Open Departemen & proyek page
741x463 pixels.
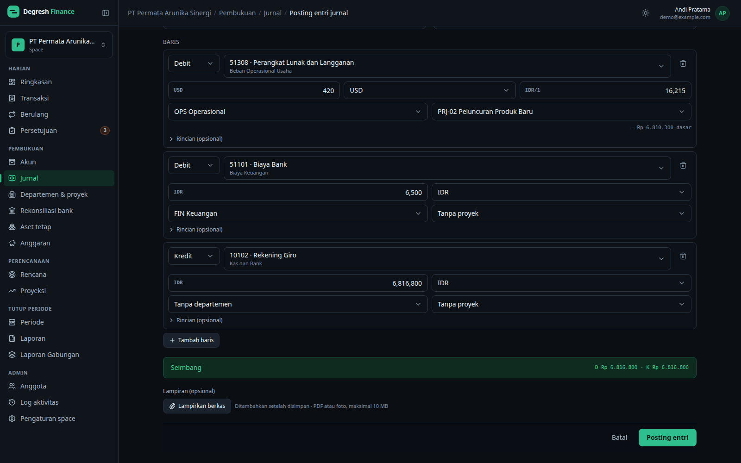(x=59, y=194)
